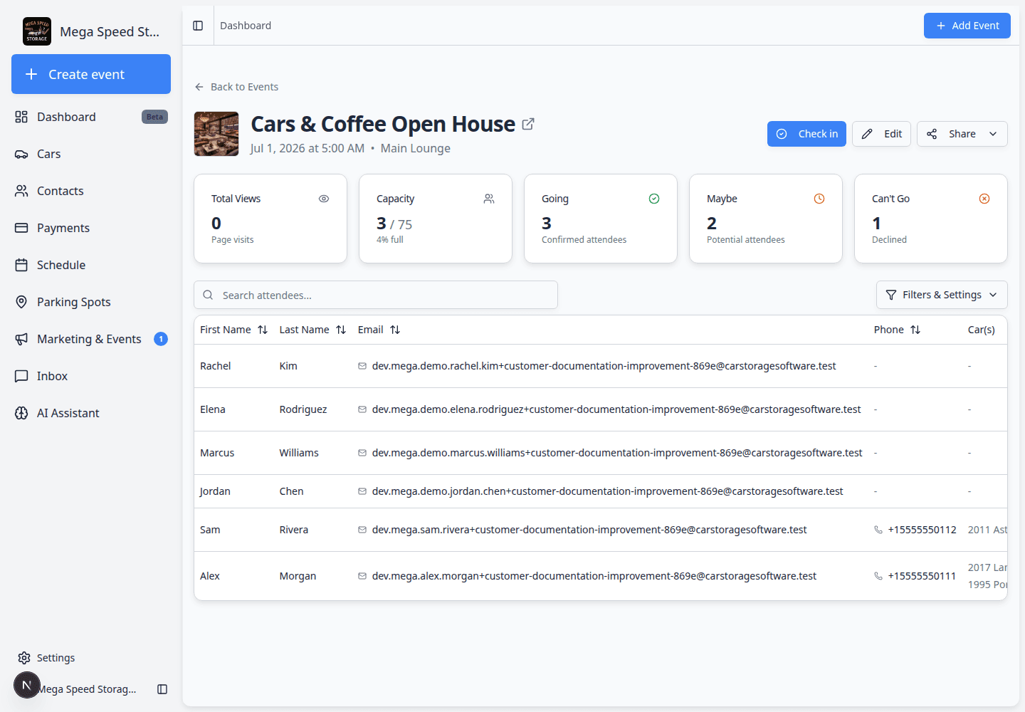
Task: Click the red X icon on Can't Go card
Action: (984, 199)
